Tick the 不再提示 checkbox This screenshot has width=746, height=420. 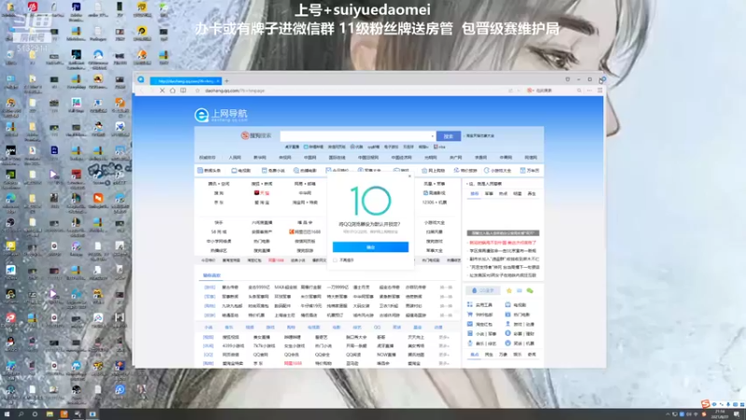336,260
